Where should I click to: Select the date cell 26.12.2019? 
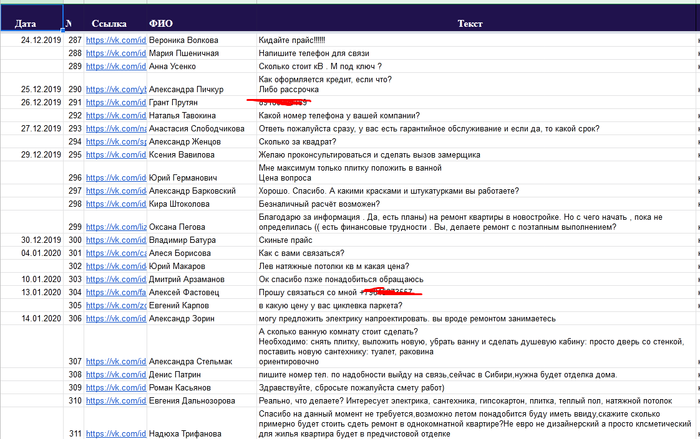tap(32, 102)
